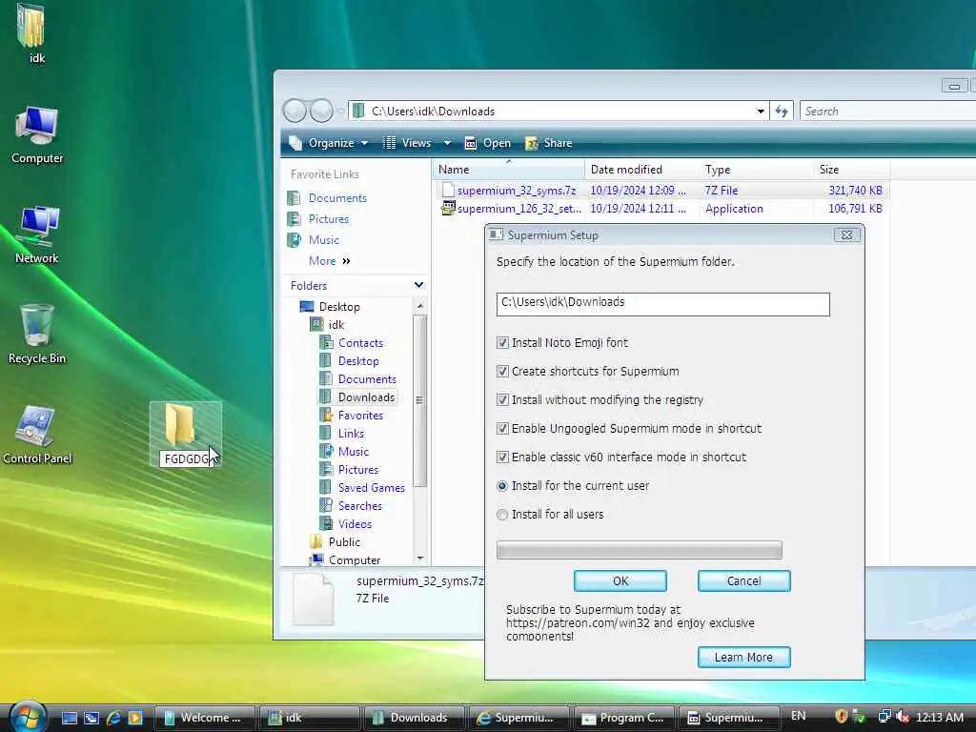Screen dimensions: 976x732
Task: Click the Learn More button
Action: click(743, 658)
